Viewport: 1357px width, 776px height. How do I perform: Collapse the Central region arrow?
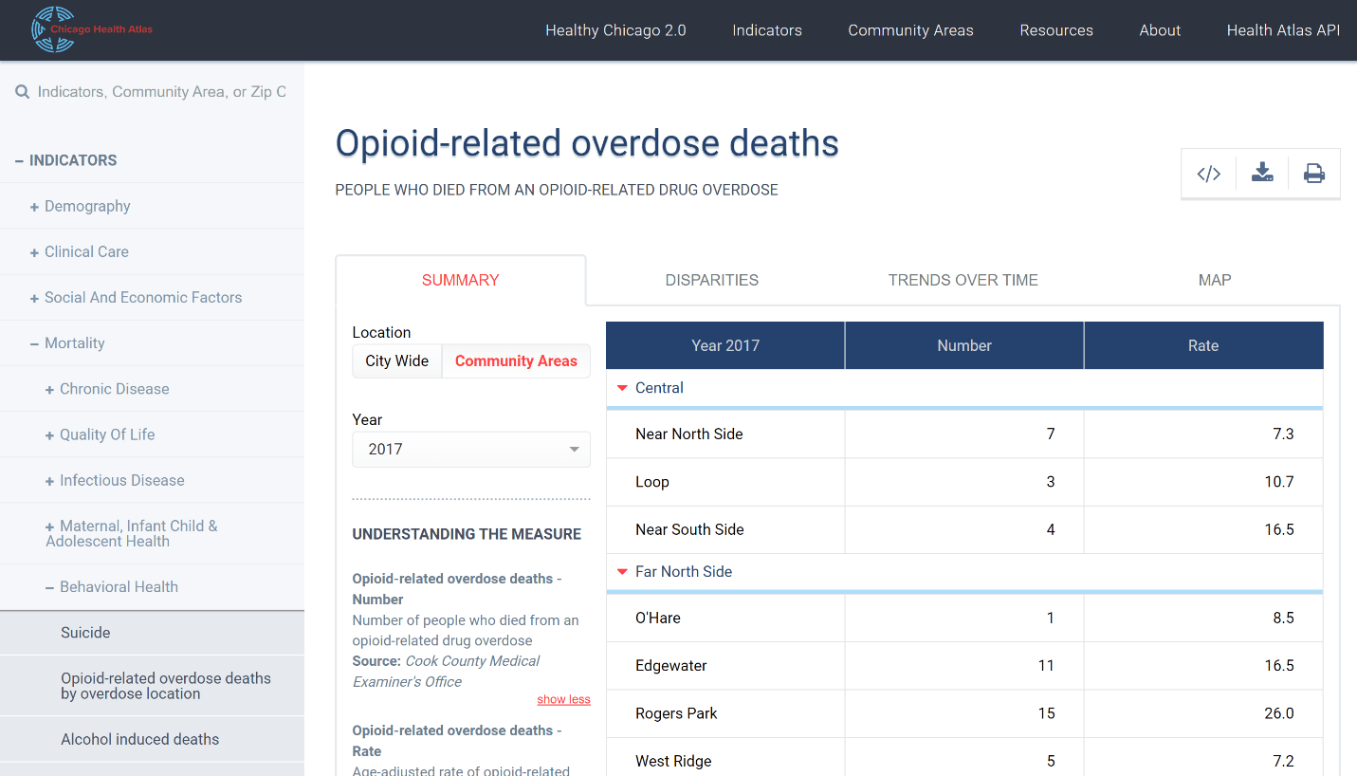coord(622,388)
